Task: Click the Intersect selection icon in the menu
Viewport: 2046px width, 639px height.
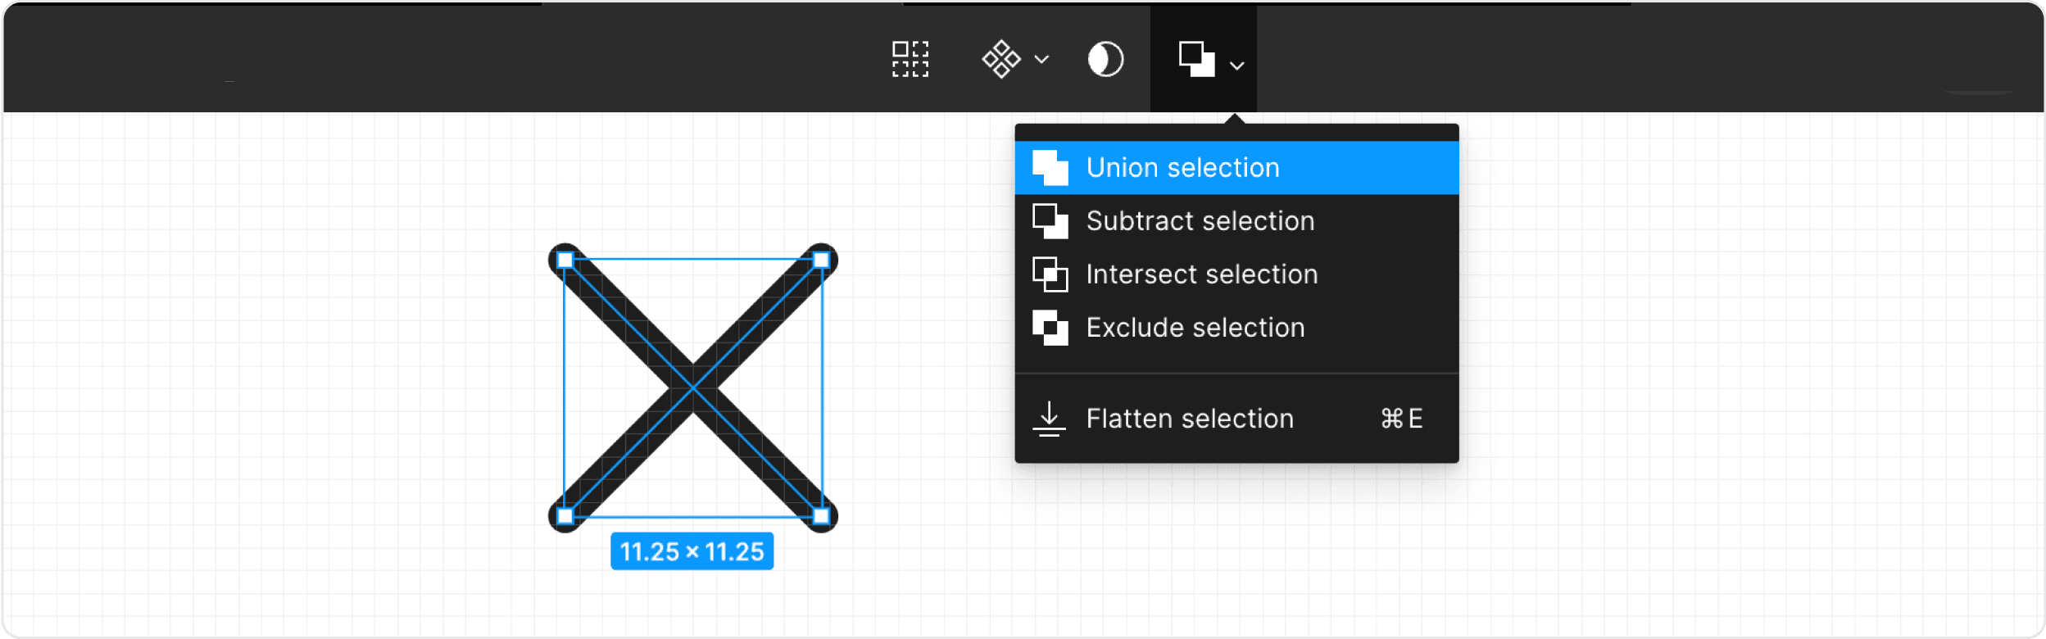Action: [1051, 274]
